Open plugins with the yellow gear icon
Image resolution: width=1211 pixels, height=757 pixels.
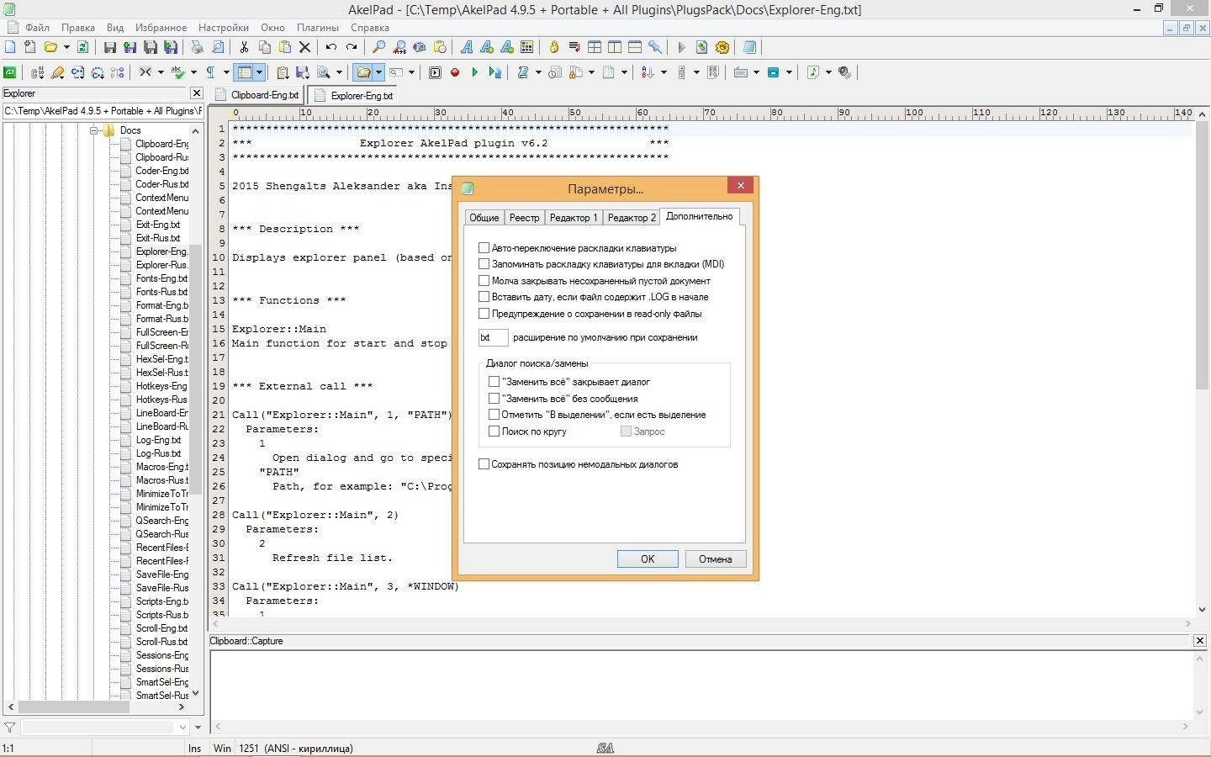tap(722, 48)
